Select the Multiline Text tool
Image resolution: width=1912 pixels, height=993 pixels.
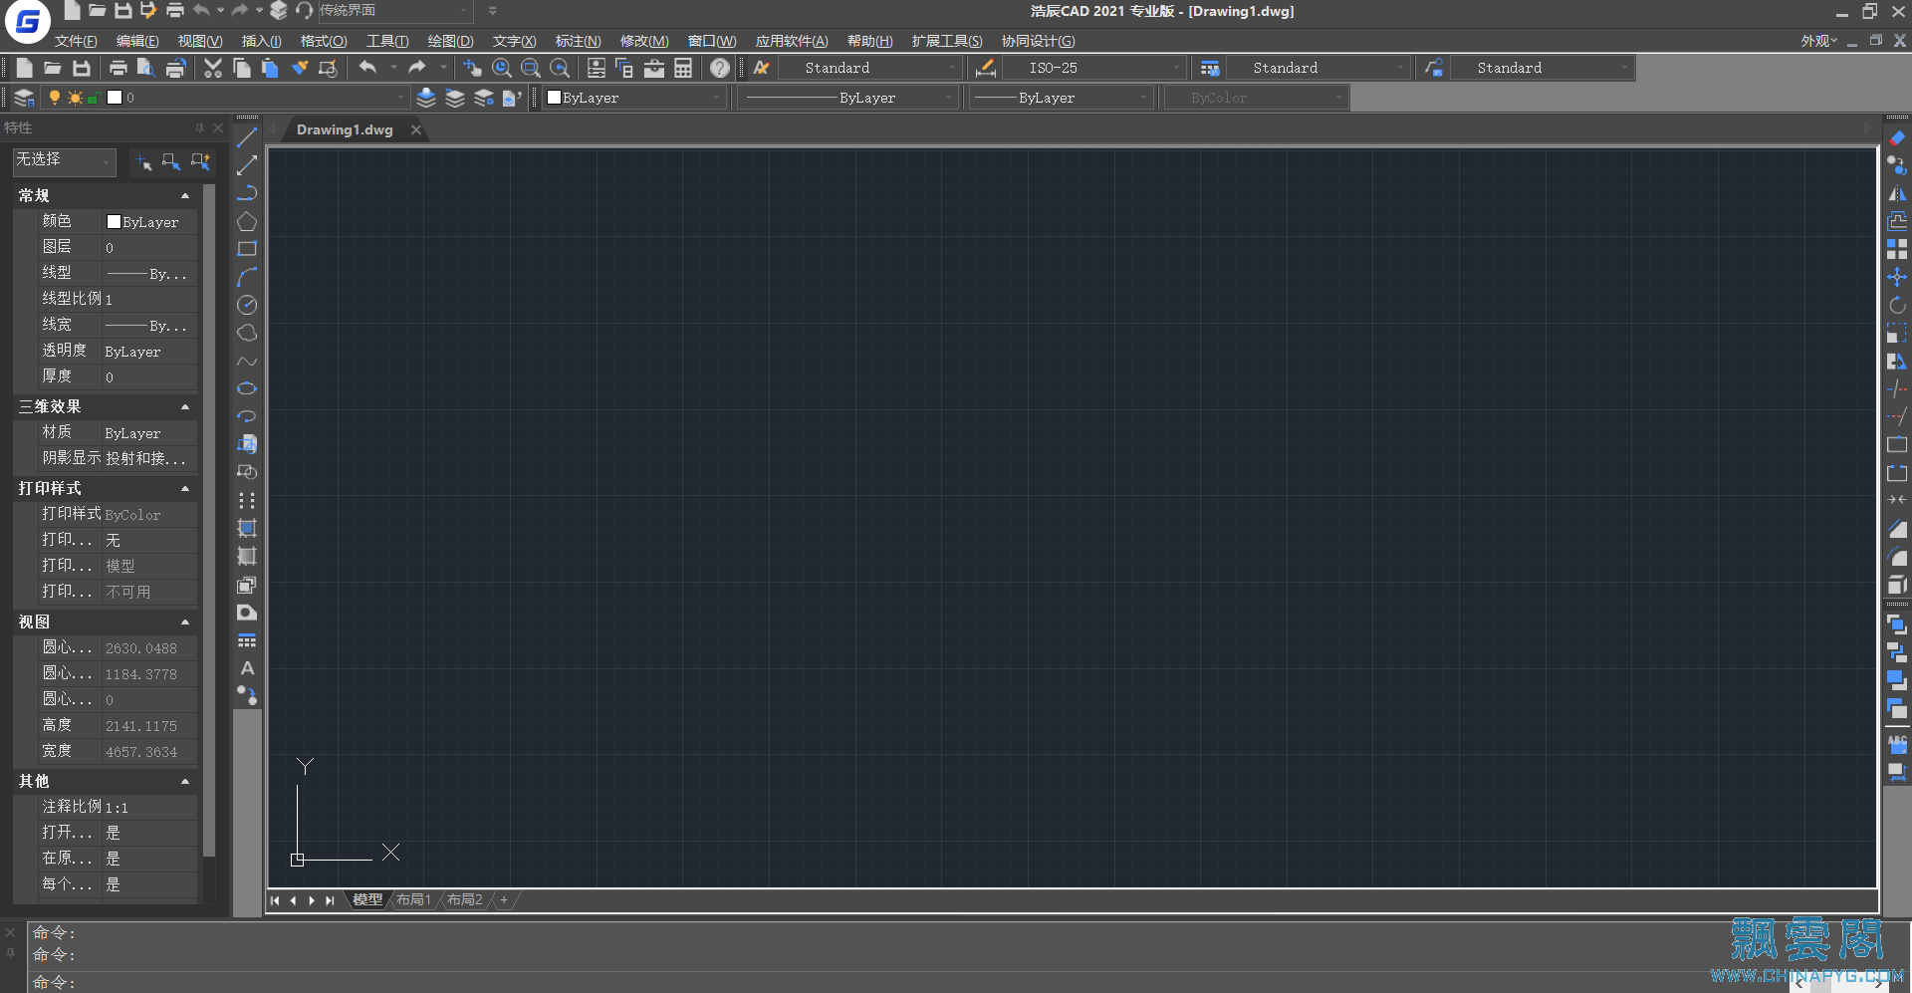pyautogui.click(x=247, y=668)
